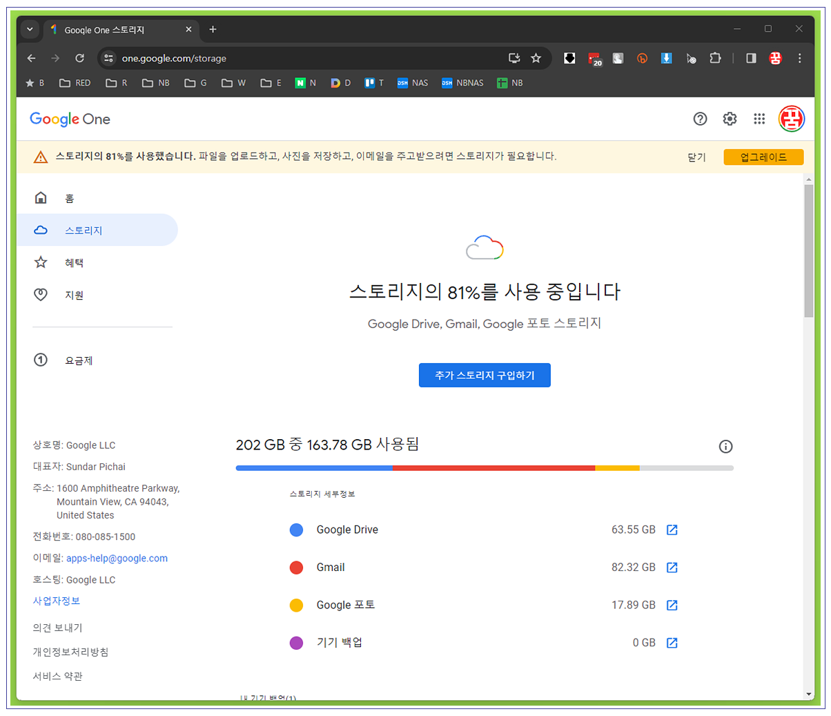Open the Trello T bookmark
831x716 pixels.
(374, 83)
